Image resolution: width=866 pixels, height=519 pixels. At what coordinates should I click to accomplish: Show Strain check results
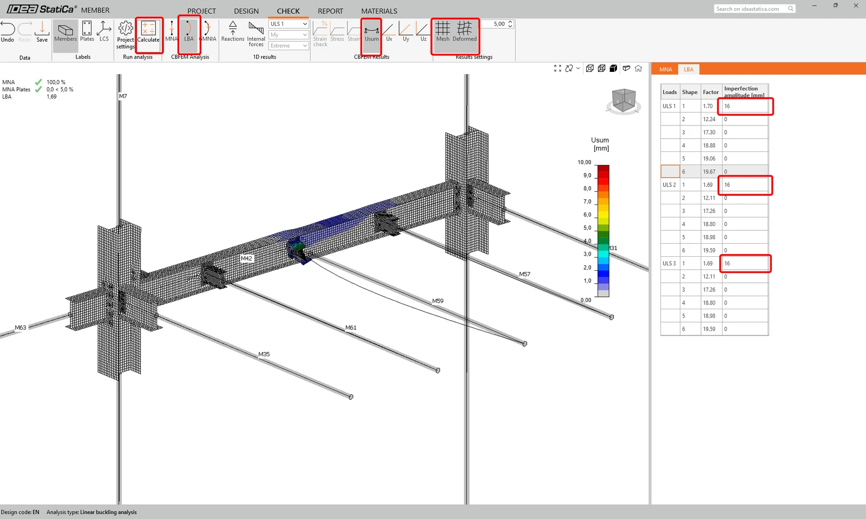click(x=320, y=34)
